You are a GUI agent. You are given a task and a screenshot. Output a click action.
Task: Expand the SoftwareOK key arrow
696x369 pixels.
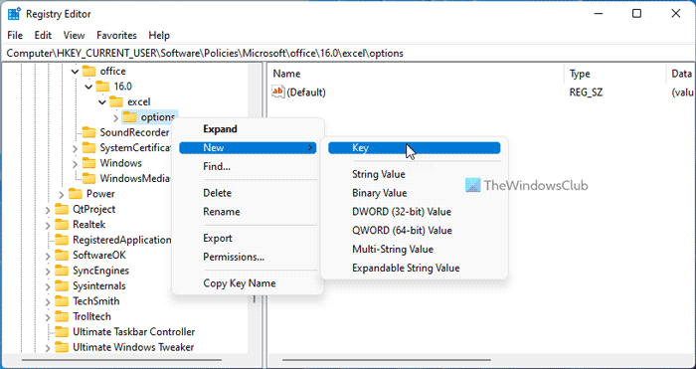tap(48, 256)
